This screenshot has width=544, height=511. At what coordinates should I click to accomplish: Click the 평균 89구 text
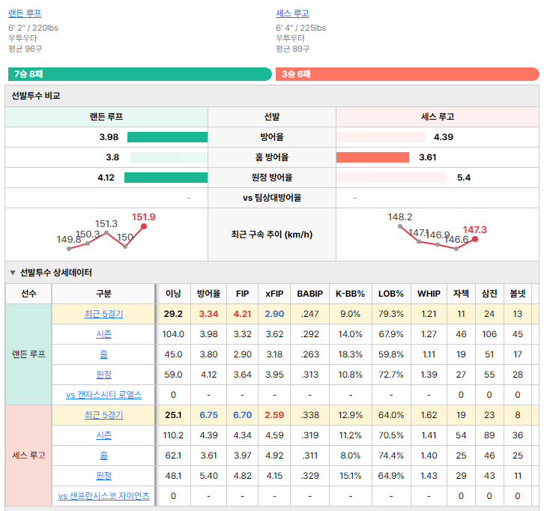point(292,49)
